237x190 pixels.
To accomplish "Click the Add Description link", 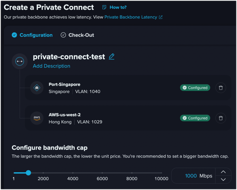I will pos(52,66).
